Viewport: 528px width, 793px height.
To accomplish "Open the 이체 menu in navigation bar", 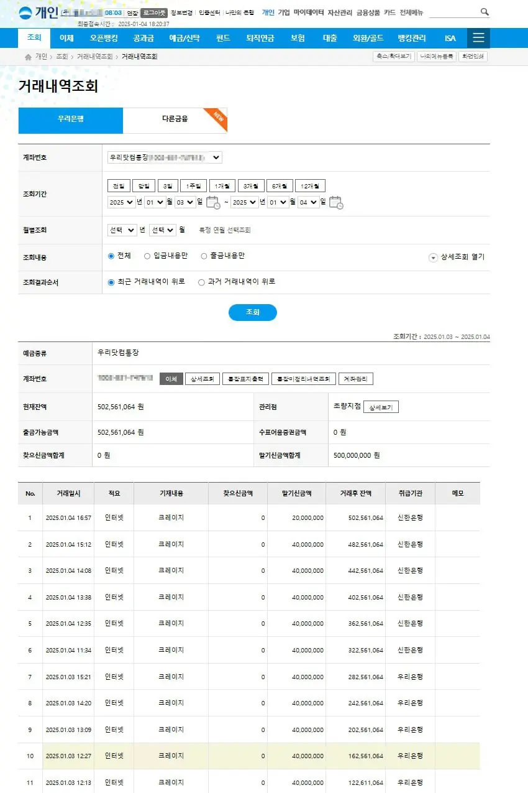I will [x=66, y=38].
